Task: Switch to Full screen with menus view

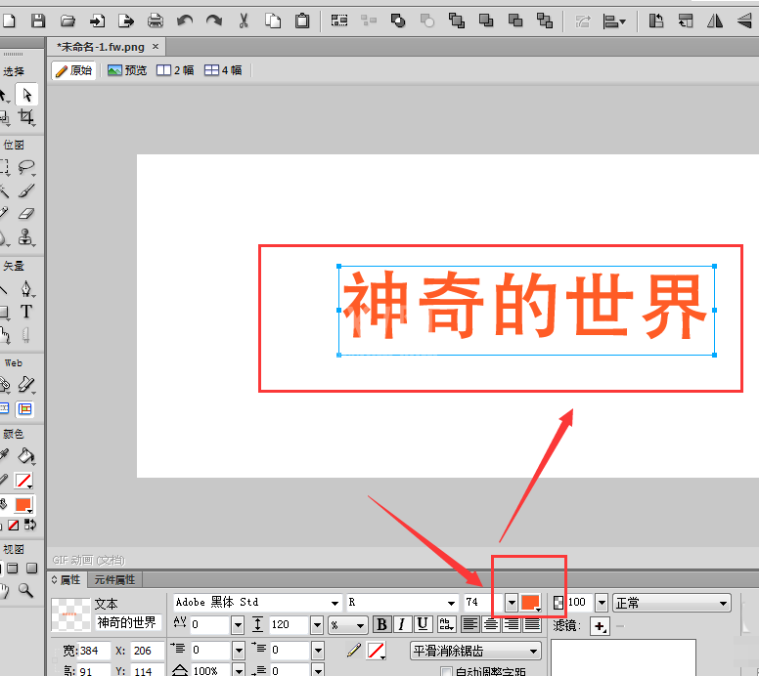Action: click(13, 569)
